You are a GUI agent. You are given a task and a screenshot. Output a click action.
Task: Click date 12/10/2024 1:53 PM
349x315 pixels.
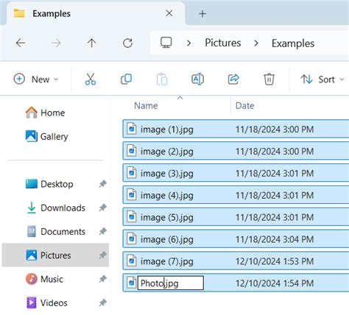275,261
